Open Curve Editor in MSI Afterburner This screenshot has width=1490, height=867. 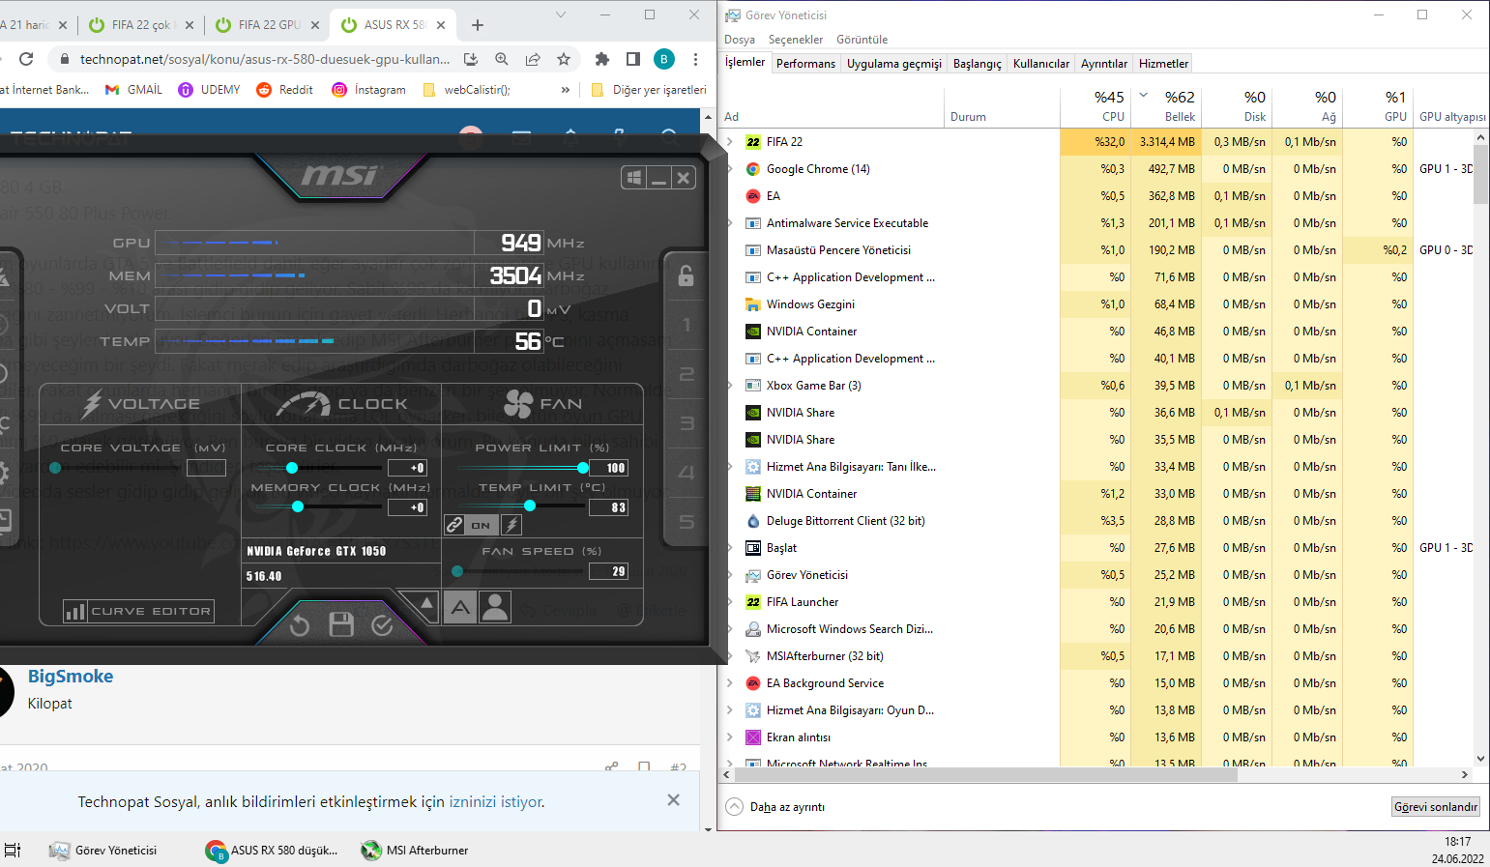[x=139, y=611]
